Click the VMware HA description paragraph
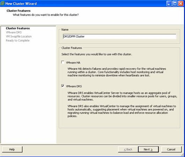The image size is (185, 157). pyautogui.click(x=117, y=72)
